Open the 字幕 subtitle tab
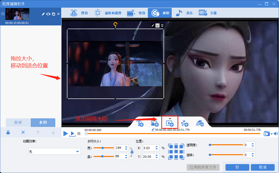This screenshot has width=279, height=173. click(208, 13)
